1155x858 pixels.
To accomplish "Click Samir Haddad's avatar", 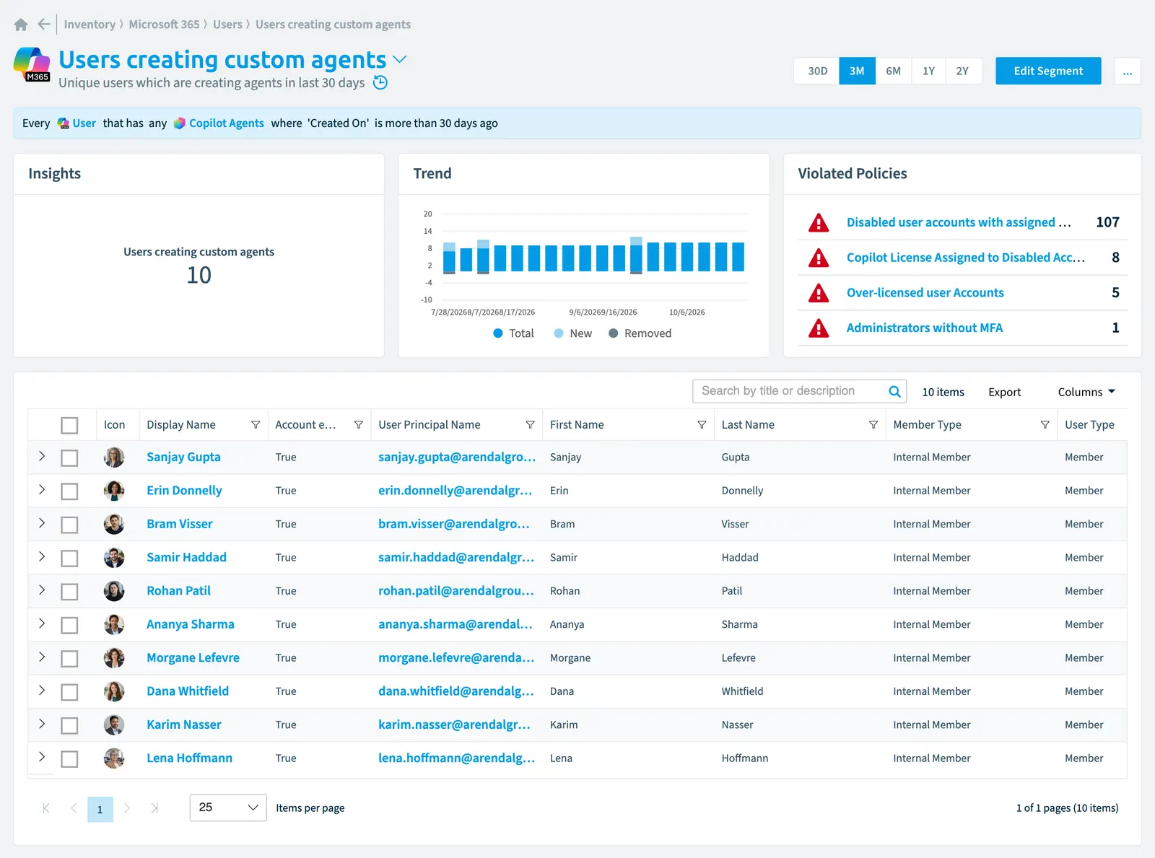I will point(114,557).
